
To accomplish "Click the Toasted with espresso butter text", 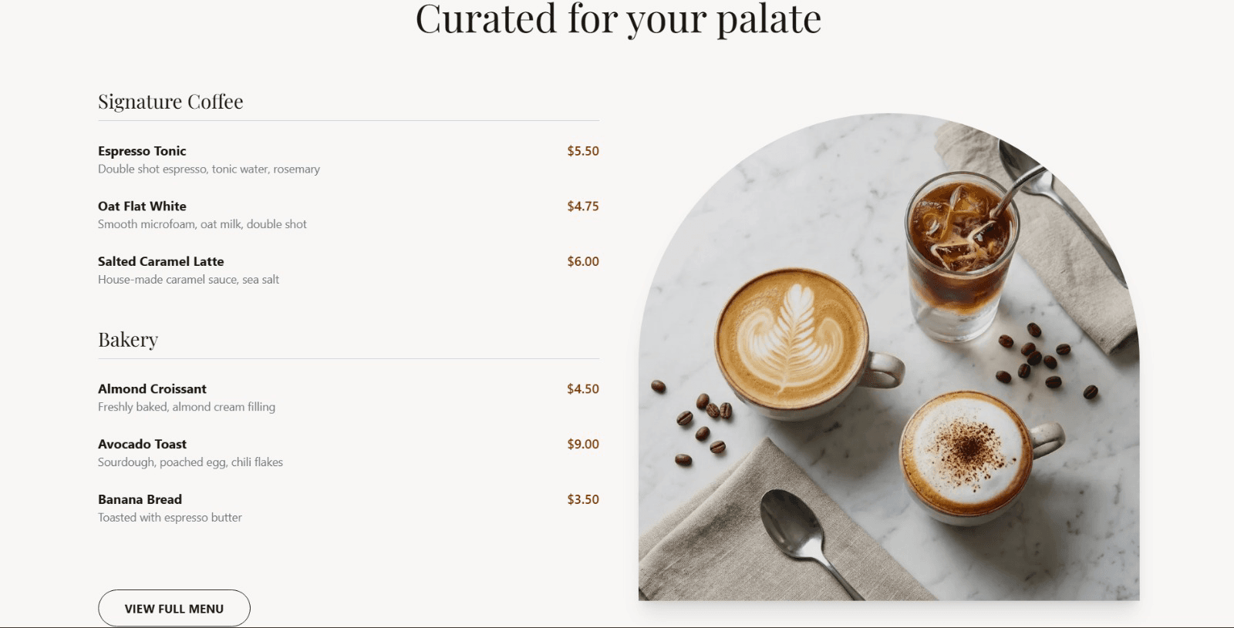I will (169, 518).
